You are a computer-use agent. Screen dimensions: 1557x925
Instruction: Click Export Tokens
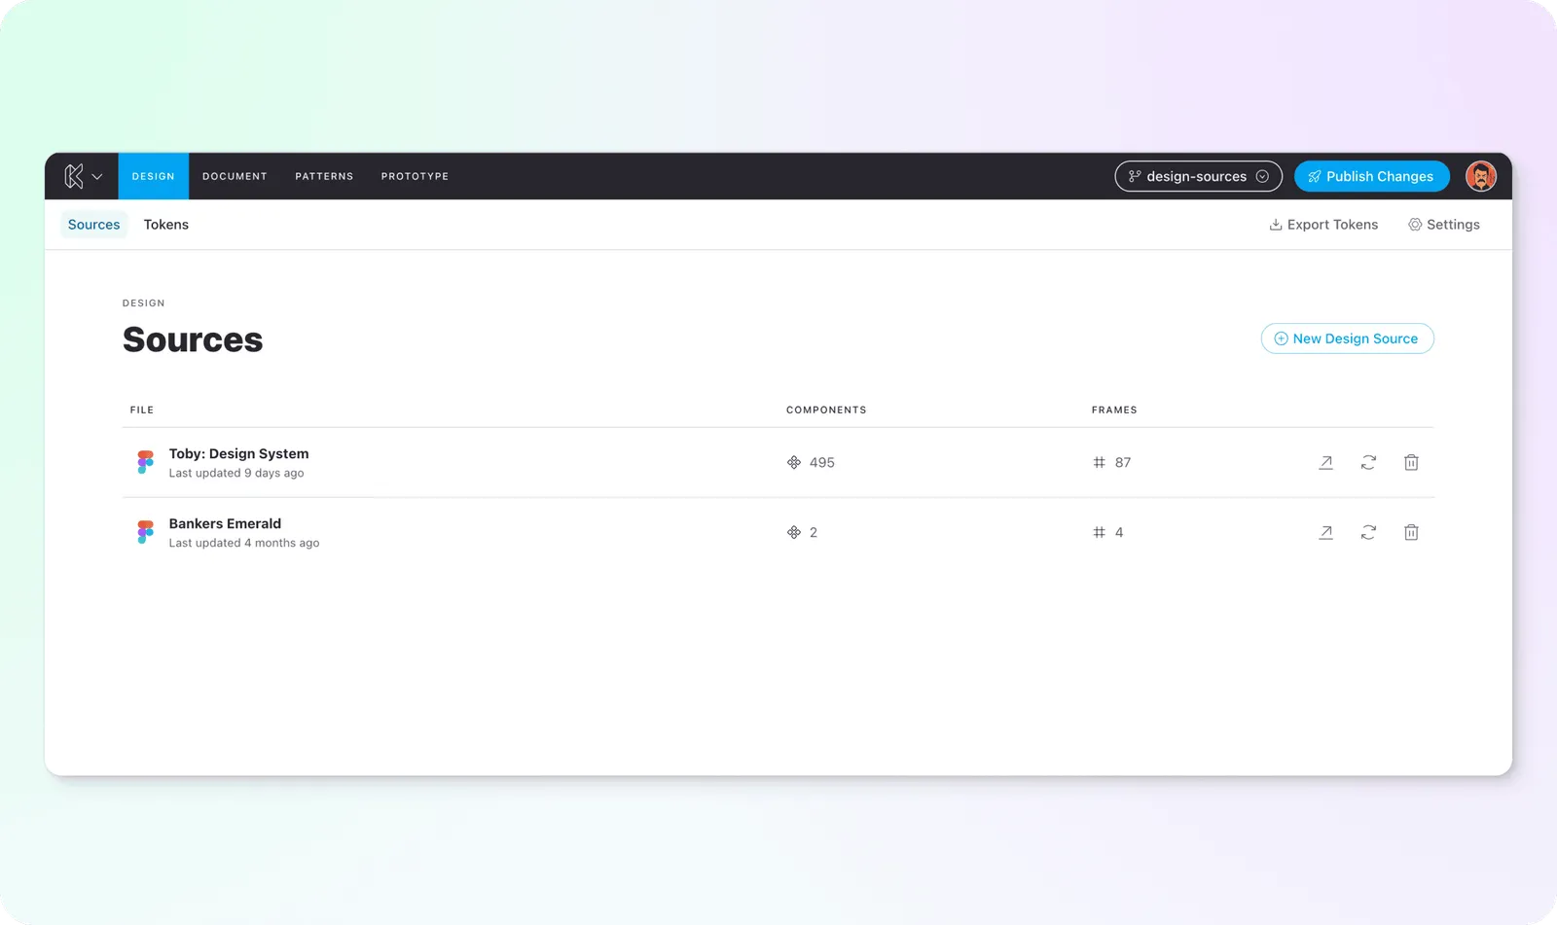click(x=1323, y=225)
